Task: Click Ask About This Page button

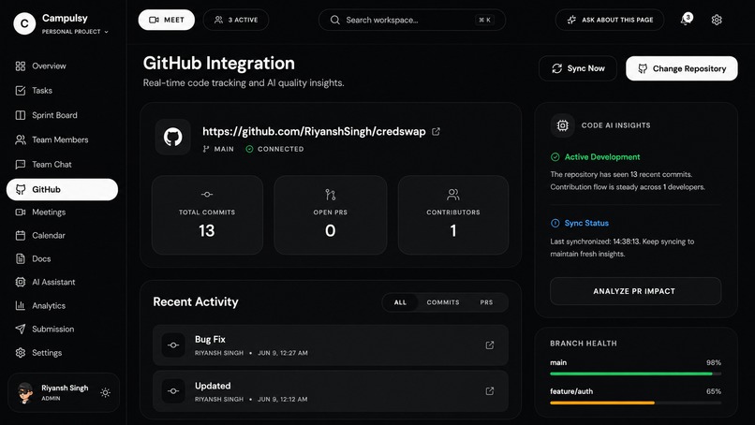Action: 610,20
